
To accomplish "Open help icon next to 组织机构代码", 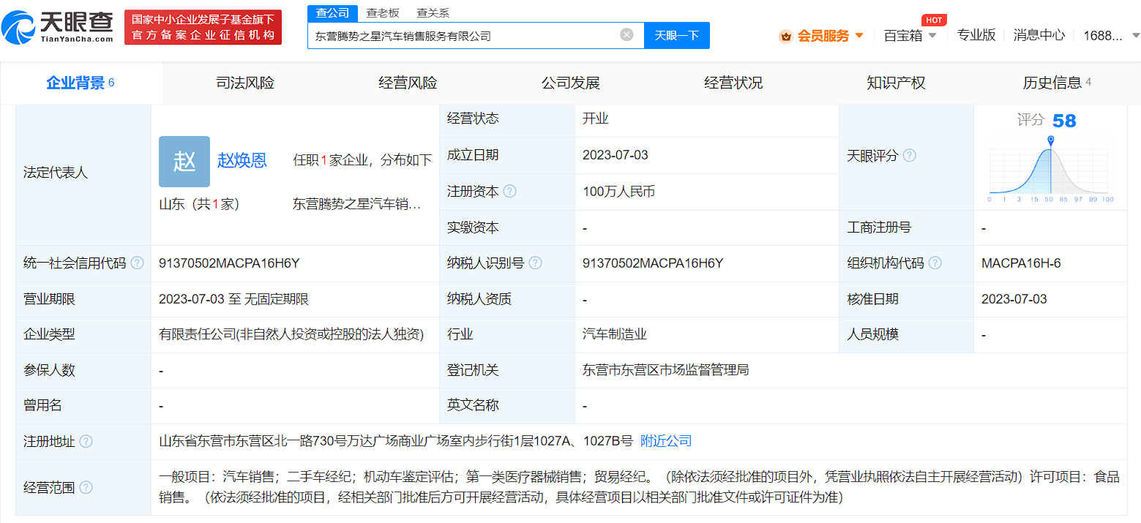I will click(935, 263).
